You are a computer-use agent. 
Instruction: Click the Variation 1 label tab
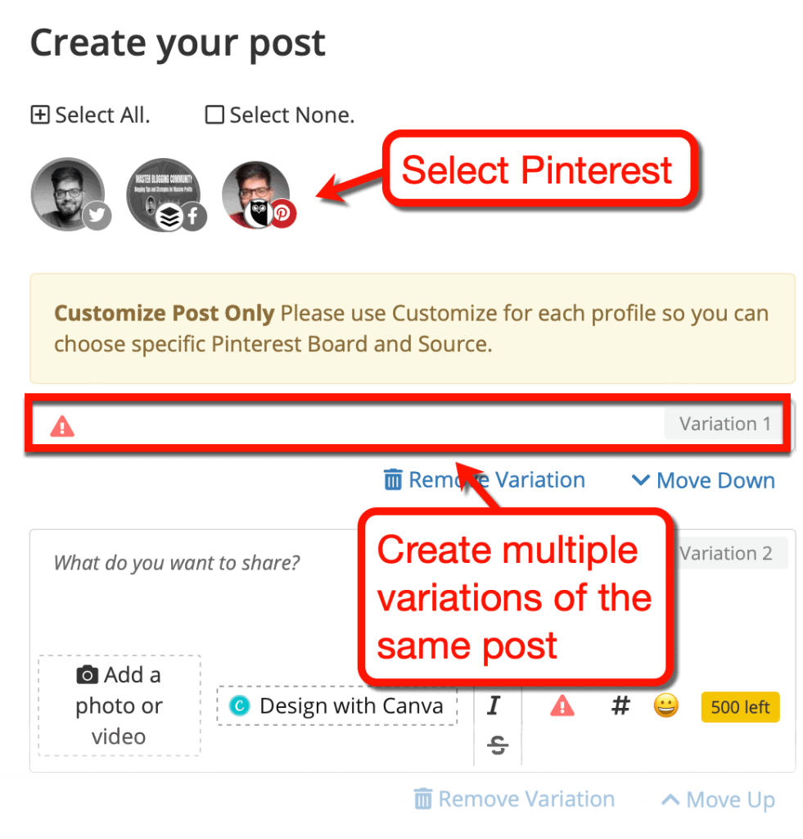[x=724, y=423]
